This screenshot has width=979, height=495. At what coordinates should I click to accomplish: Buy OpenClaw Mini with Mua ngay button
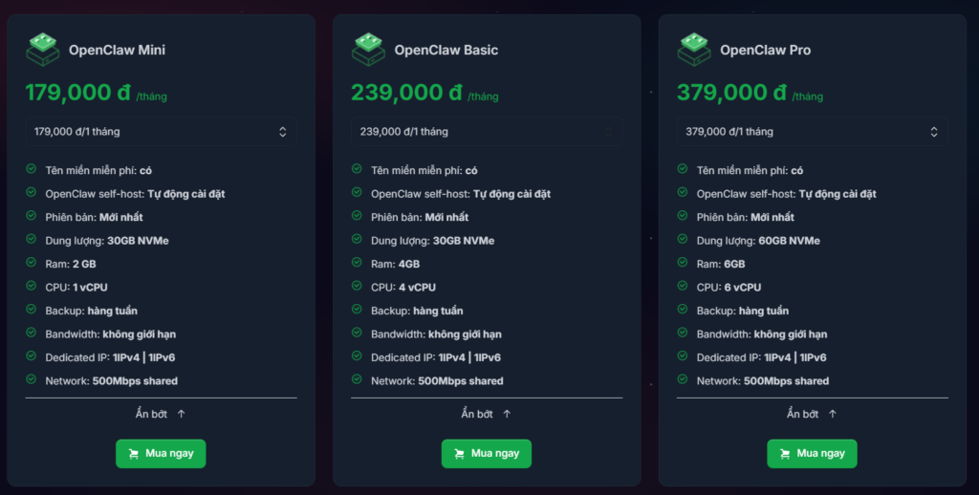click(x=161, y=454)
